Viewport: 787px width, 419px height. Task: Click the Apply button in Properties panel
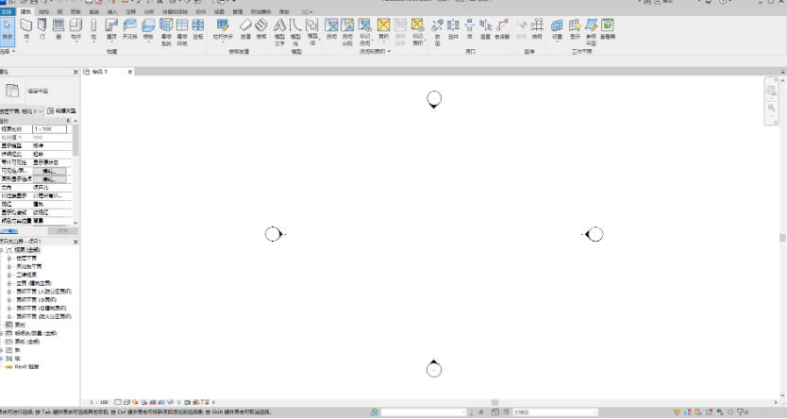pos(62,230)
